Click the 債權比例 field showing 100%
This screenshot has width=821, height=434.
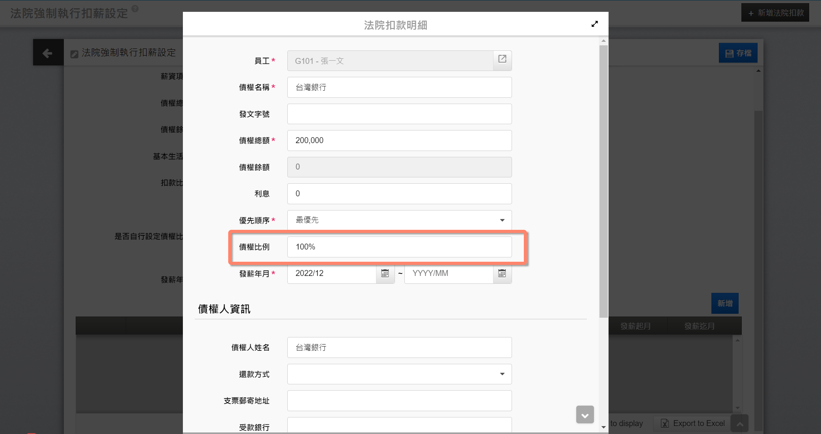tap(399, 247)
